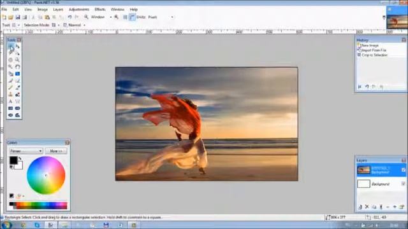Click the Zoom In magnifier icon

pos(116,17)
